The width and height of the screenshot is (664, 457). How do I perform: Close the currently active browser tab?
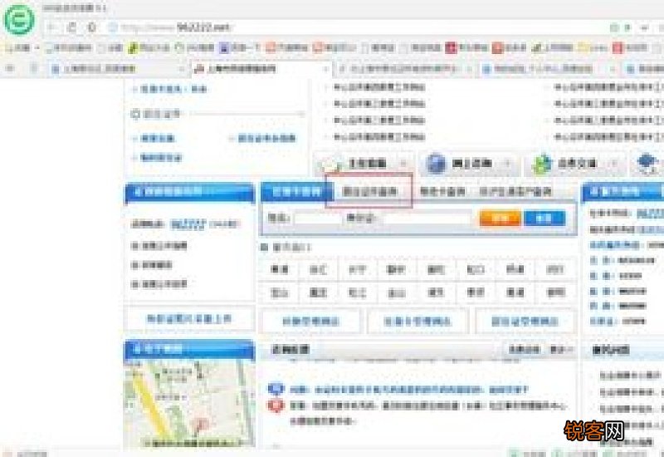pos(325,69)
